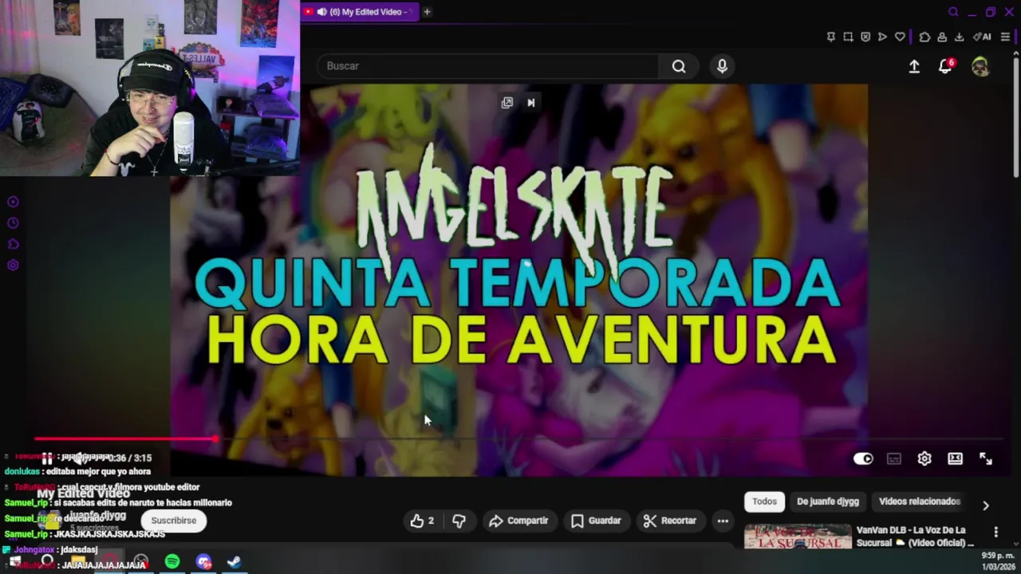1021x574 pixels.
Task: Grab the red playhead dot on progress bar
Action: tap(216, 438)
